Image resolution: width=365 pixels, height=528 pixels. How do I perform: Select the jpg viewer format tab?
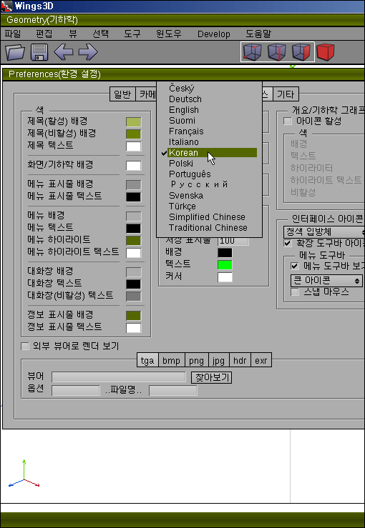(218, 360)
